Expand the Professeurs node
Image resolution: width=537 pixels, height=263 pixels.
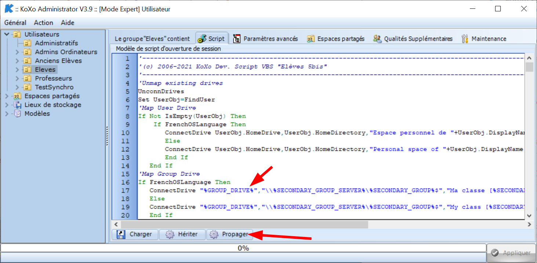[17, 78]
